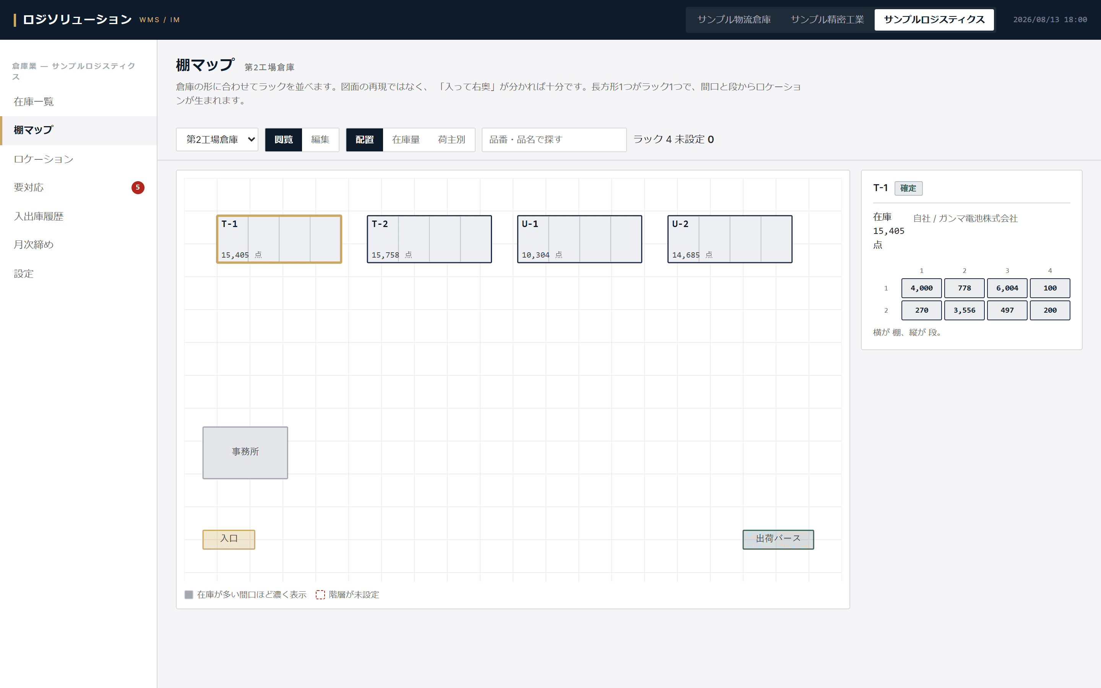Click the 確定 status badge for T-1
This screenshot has height=688, width=1101.
click(908, 188)
